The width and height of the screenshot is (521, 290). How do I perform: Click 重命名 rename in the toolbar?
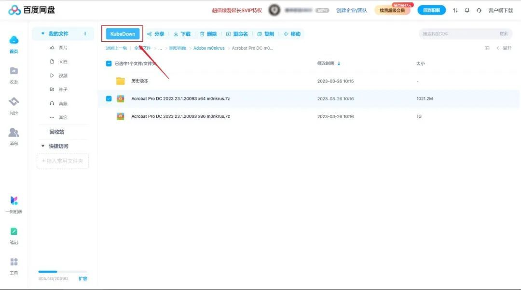pos(237,34)
